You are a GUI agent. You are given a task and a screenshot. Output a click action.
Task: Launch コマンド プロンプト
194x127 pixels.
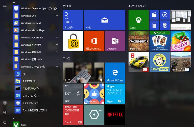tap(37, 89)
